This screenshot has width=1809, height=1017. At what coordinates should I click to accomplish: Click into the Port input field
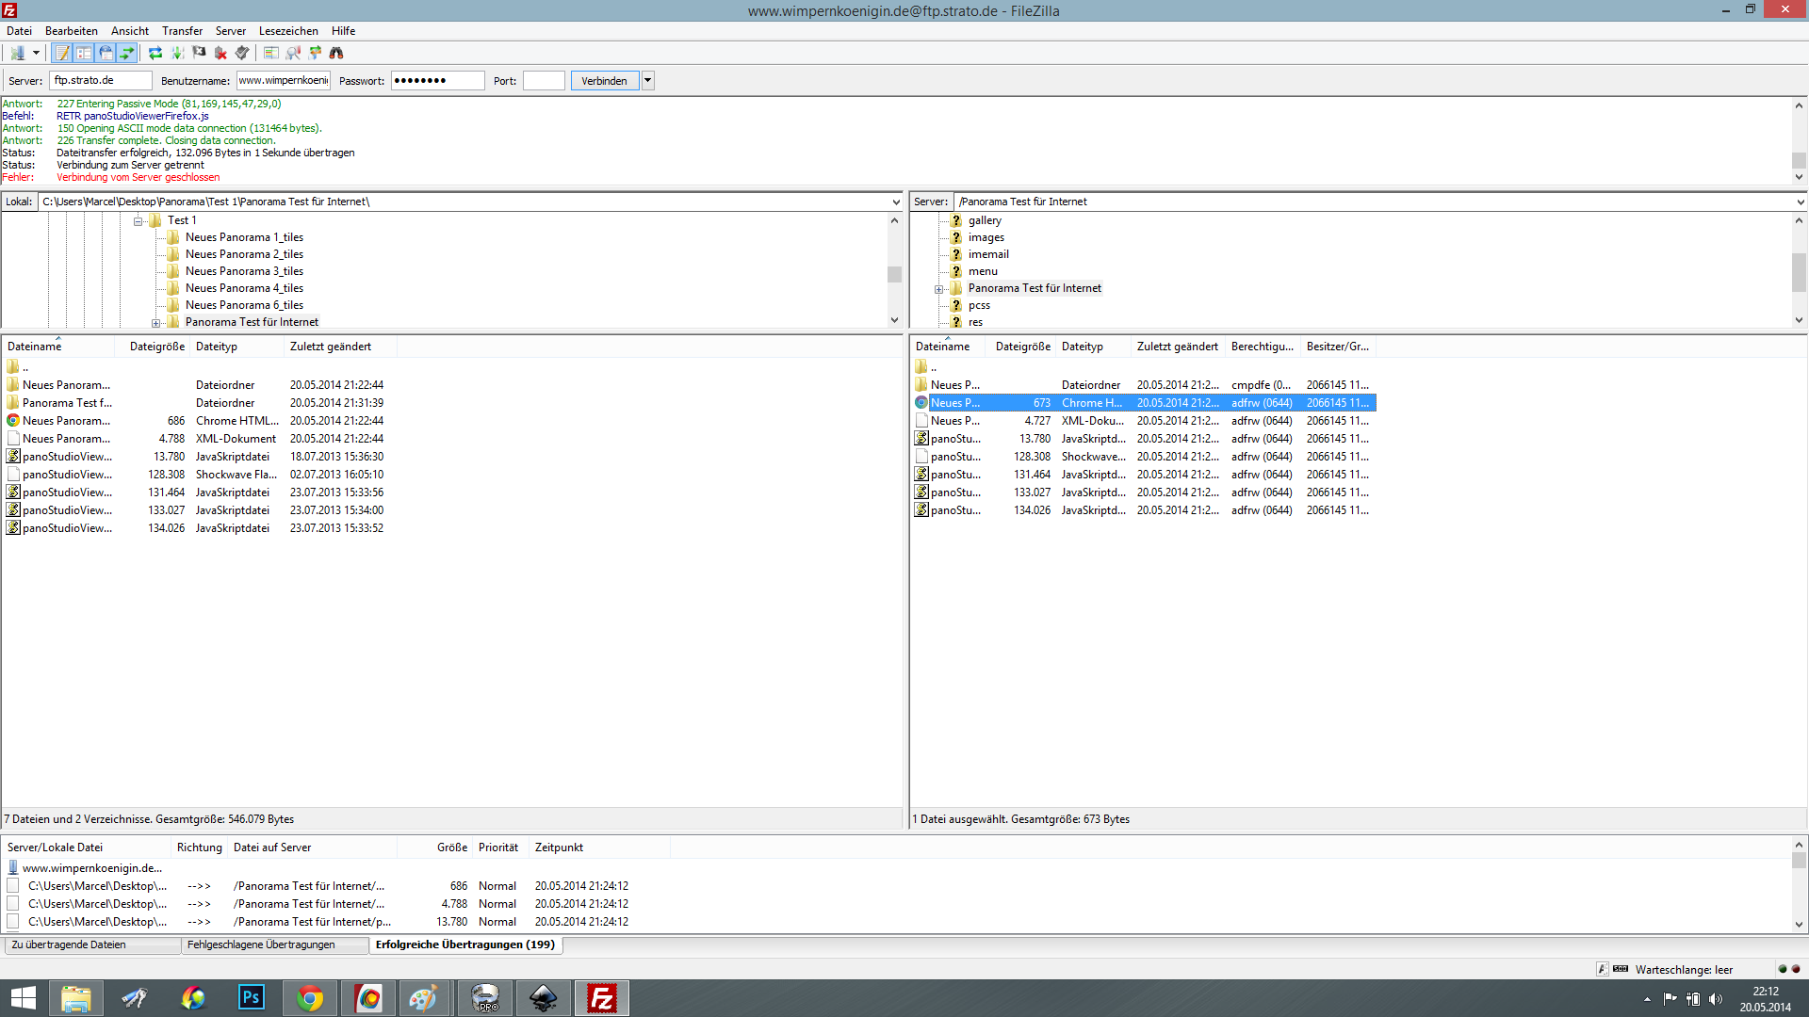tap(544, 81)
